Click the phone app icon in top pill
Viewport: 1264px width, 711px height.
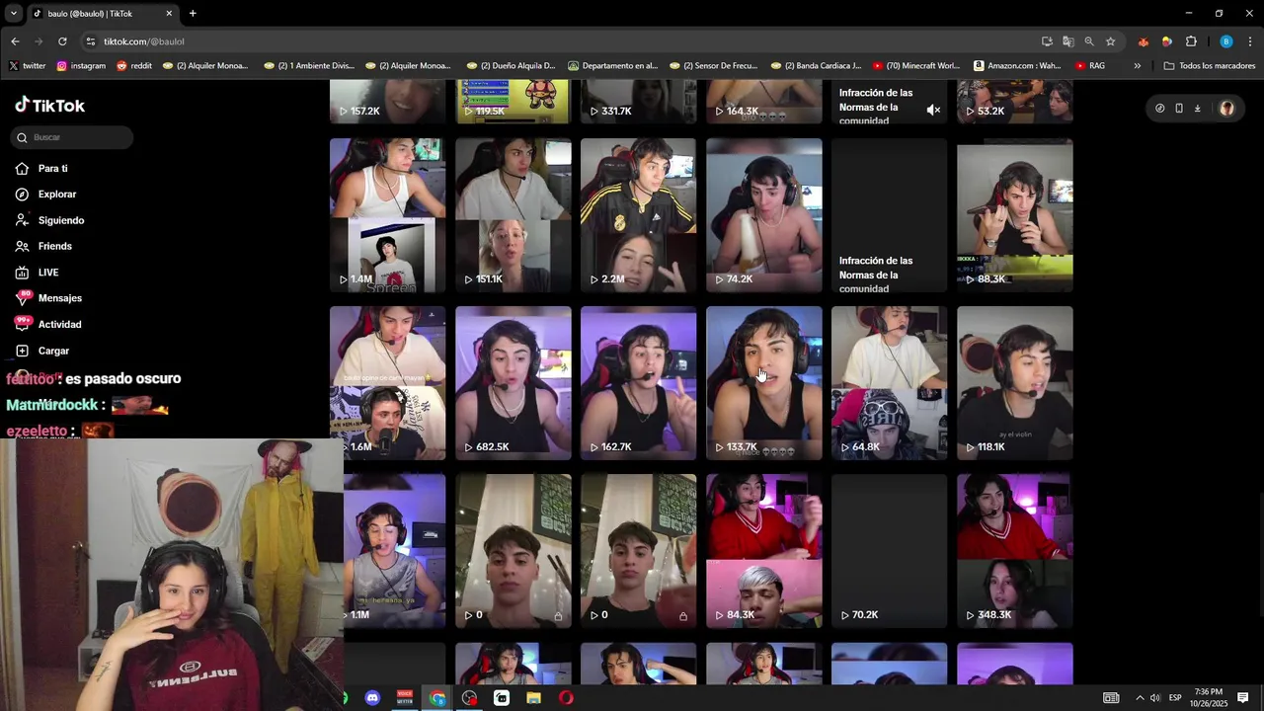(x=1179, y=109)
